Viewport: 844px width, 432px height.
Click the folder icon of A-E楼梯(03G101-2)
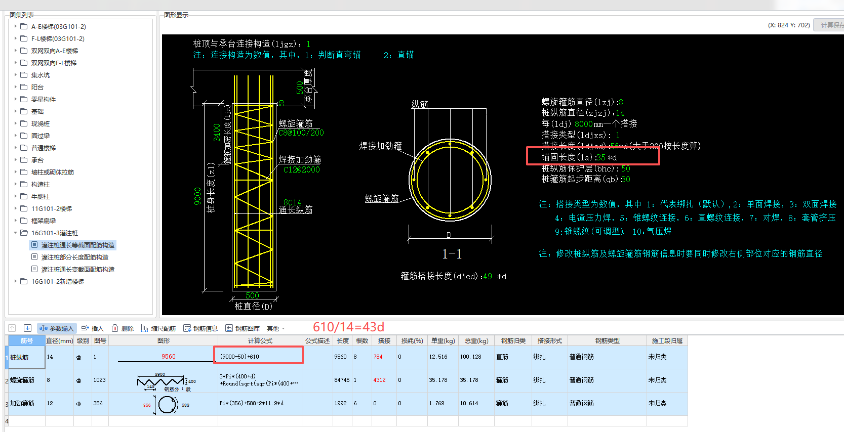point(24,26)
